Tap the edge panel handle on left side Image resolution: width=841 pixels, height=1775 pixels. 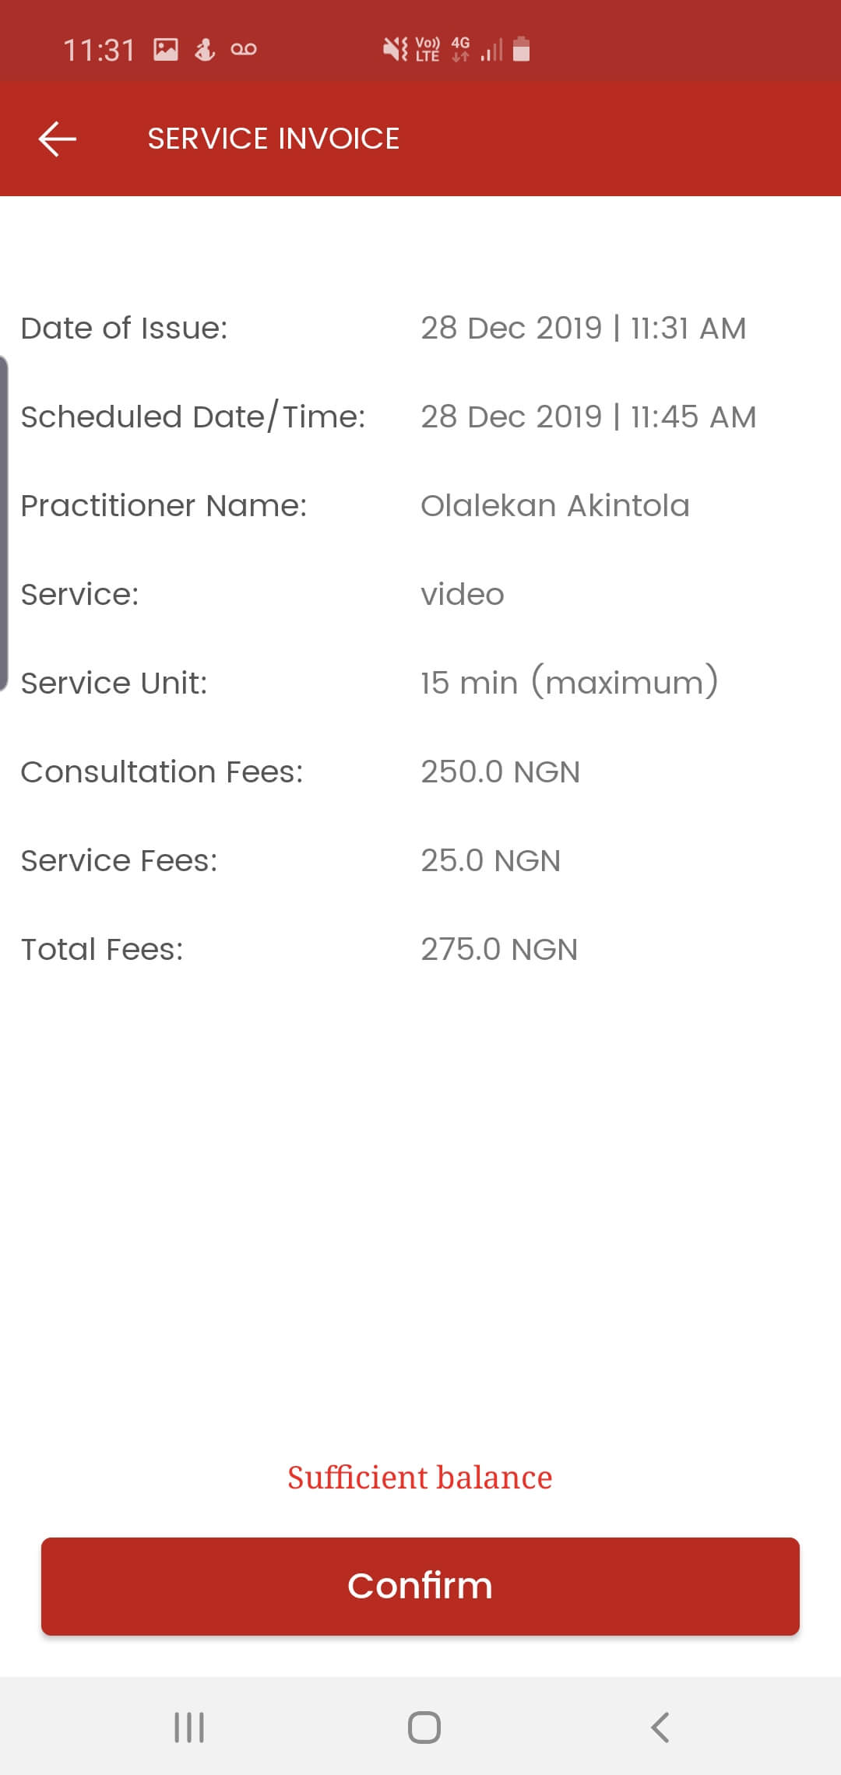click(5, 523)
